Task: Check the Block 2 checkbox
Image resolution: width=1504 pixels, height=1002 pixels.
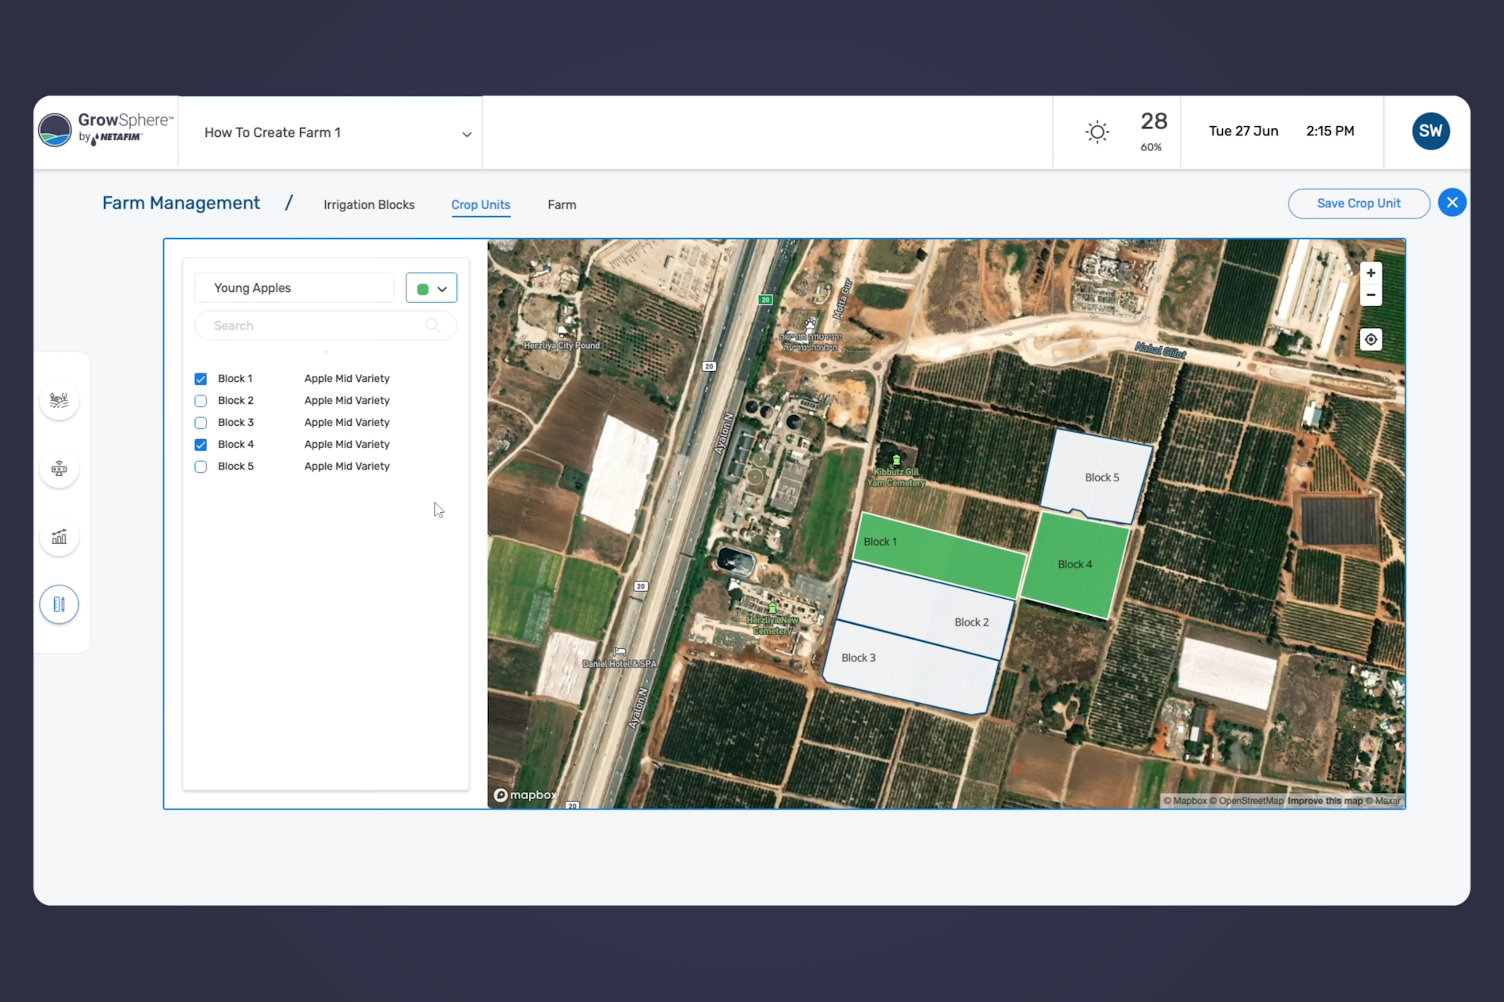Action: click(201, 401)
